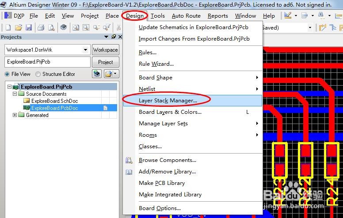Click the drawing utility tools icon
The width and height of the screenshot is (343, 218).
tap(288, 15)
